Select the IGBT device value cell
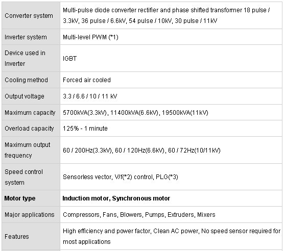 point(171,58)
